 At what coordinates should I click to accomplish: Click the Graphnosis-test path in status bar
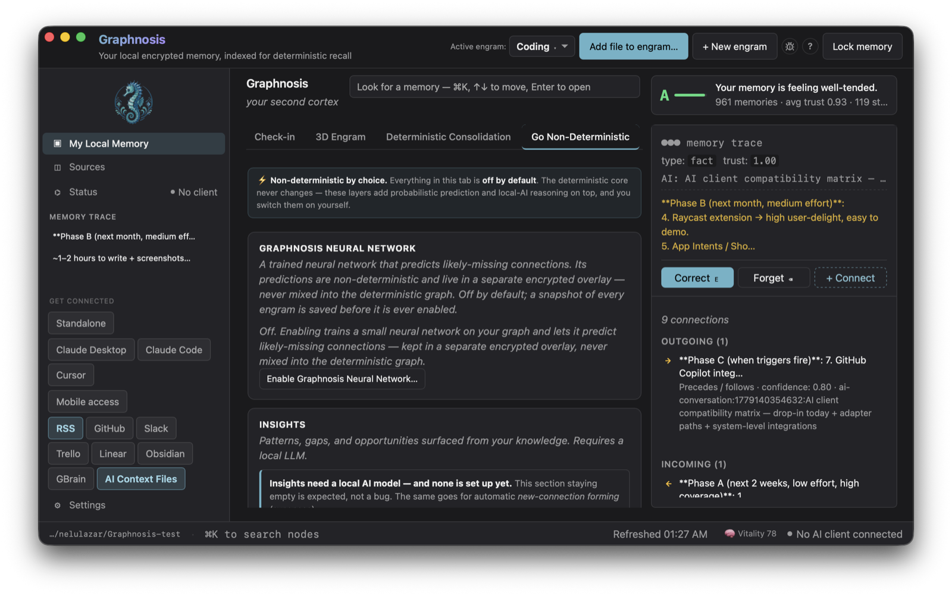tap(115, 534)
